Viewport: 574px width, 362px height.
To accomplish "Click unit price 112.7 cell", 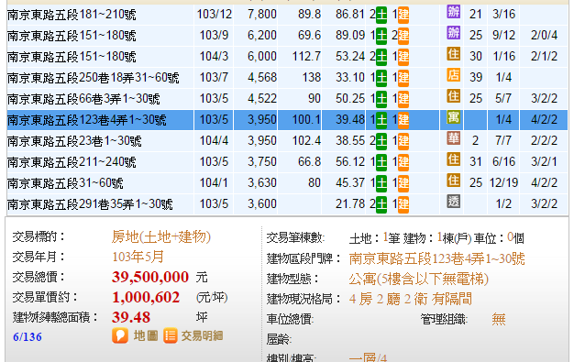I will (x=306, y=57).
